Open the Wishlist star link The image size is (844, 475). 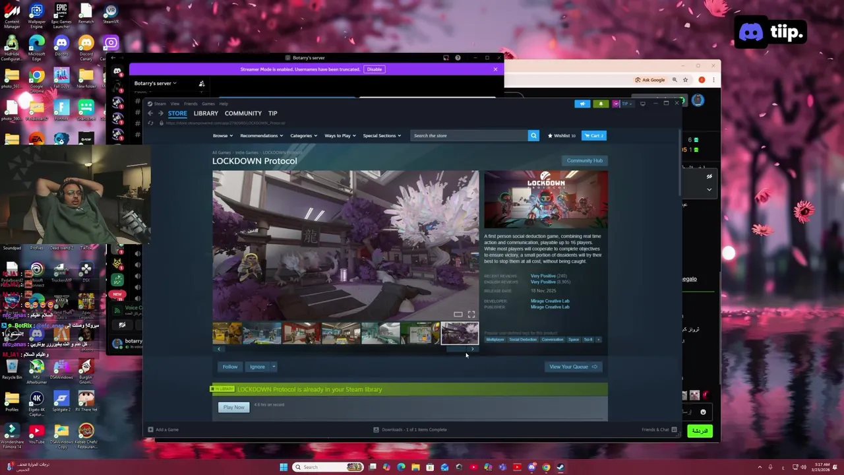(x=562, y=135)
